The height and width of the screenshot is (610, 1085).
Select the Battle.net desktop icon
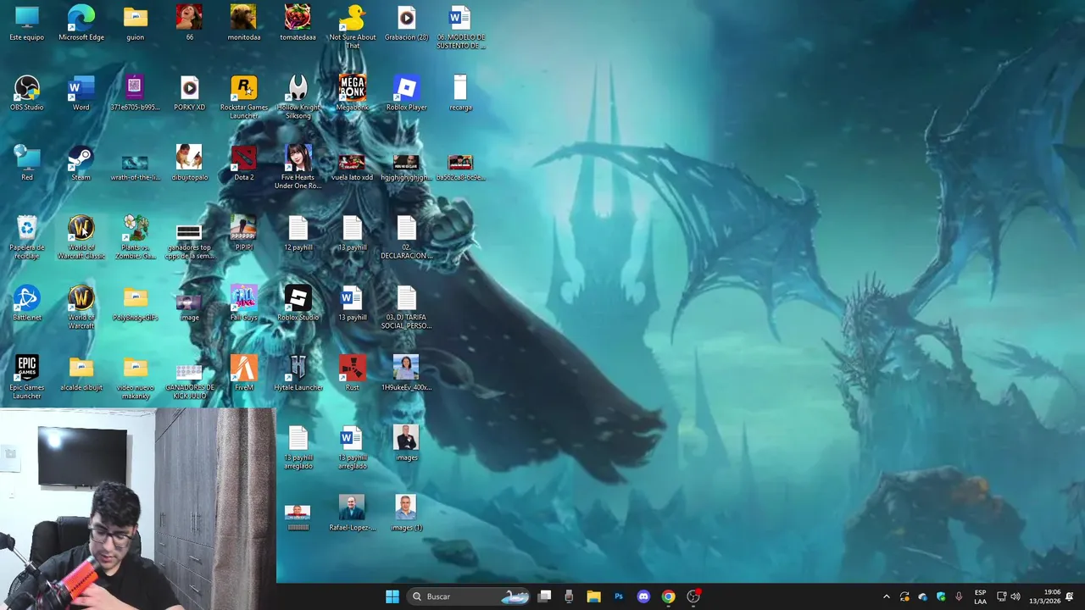[26, 303]
